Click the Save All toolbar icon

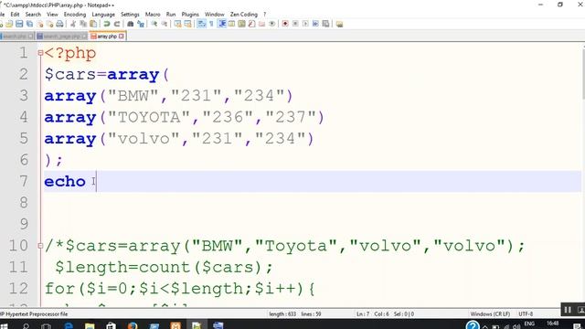point(29,24)
